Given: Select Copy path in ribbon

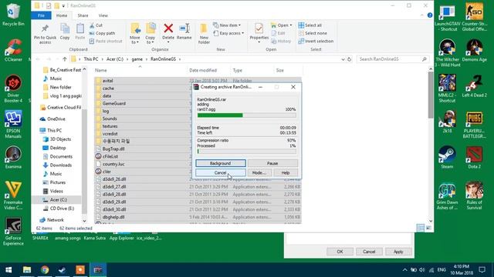Looking at the screenshot, I should point(102,33).
